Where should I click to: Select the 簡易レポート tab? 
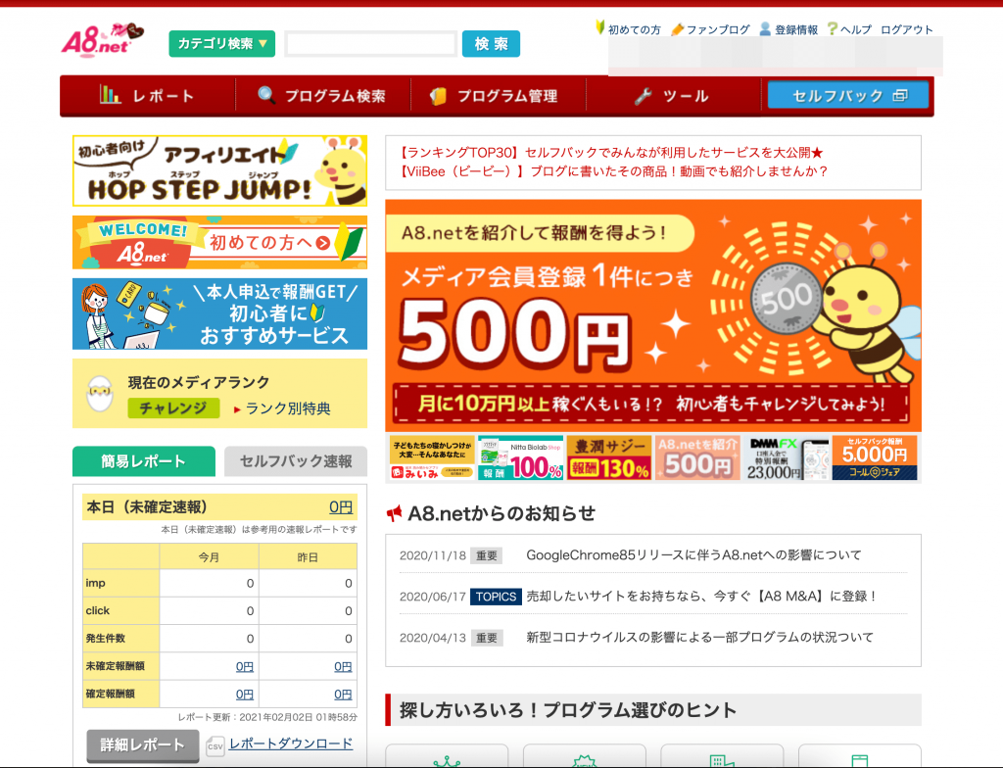coord(143,461)
